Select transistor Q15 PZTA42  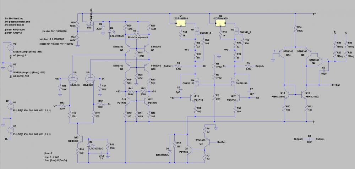192,98
